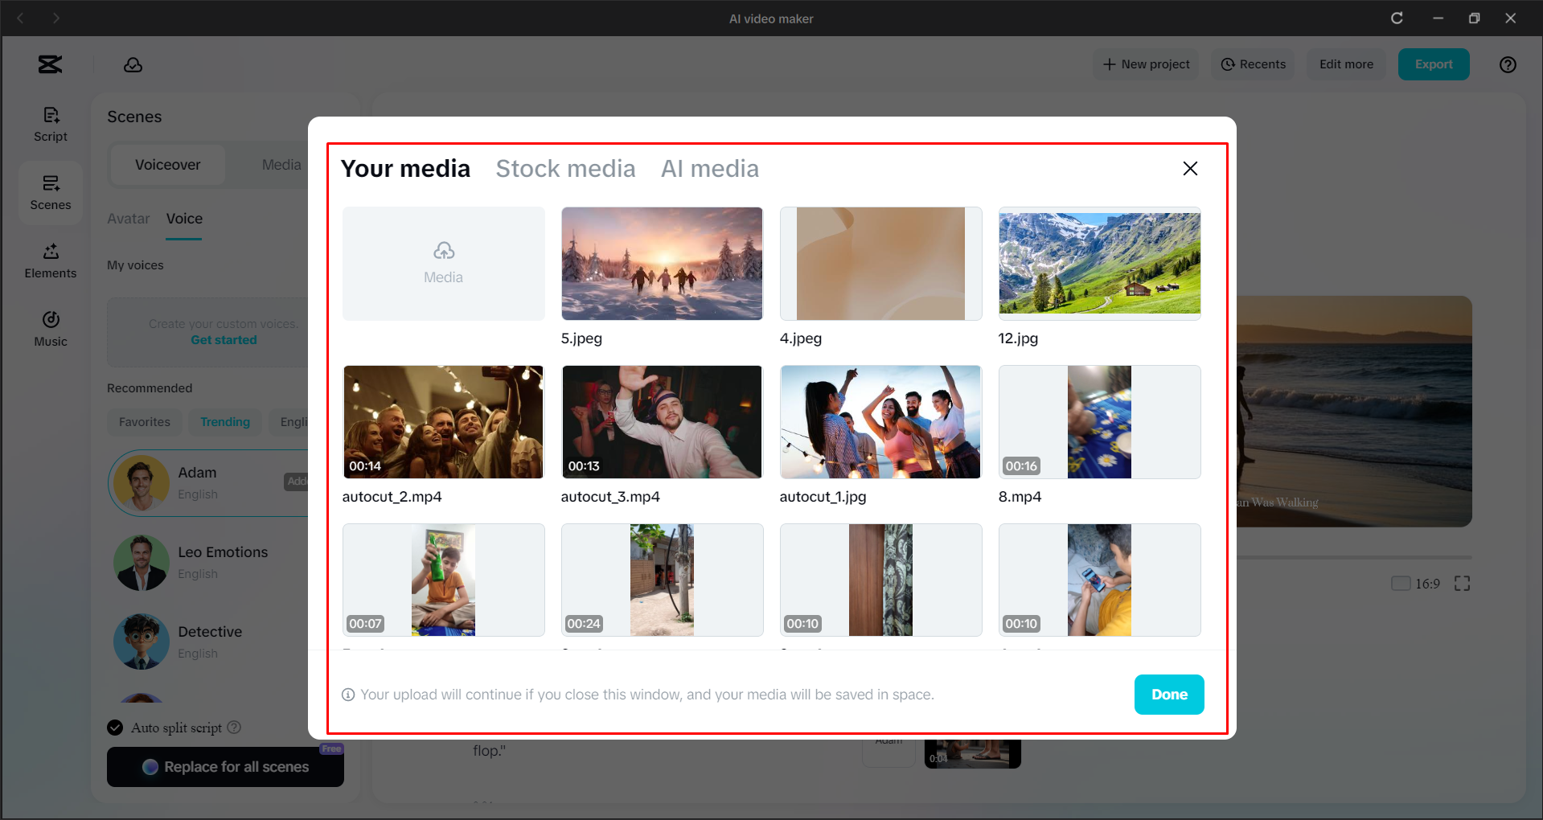Click the Done button

[1169, 695]
